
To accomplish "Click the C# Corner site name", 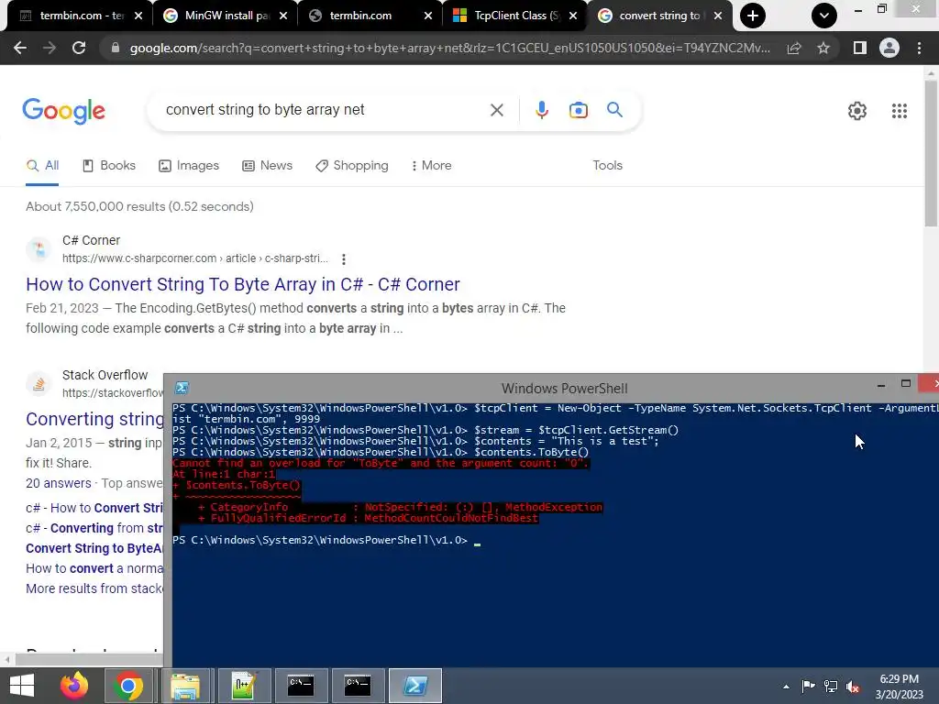I will (91, 241).
